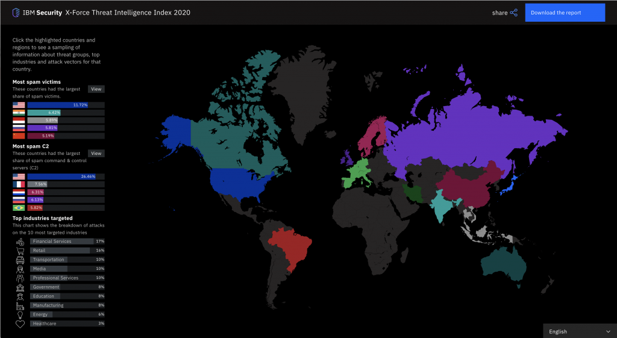
Task: Click the share network icon
Action: tap(513, 13)
